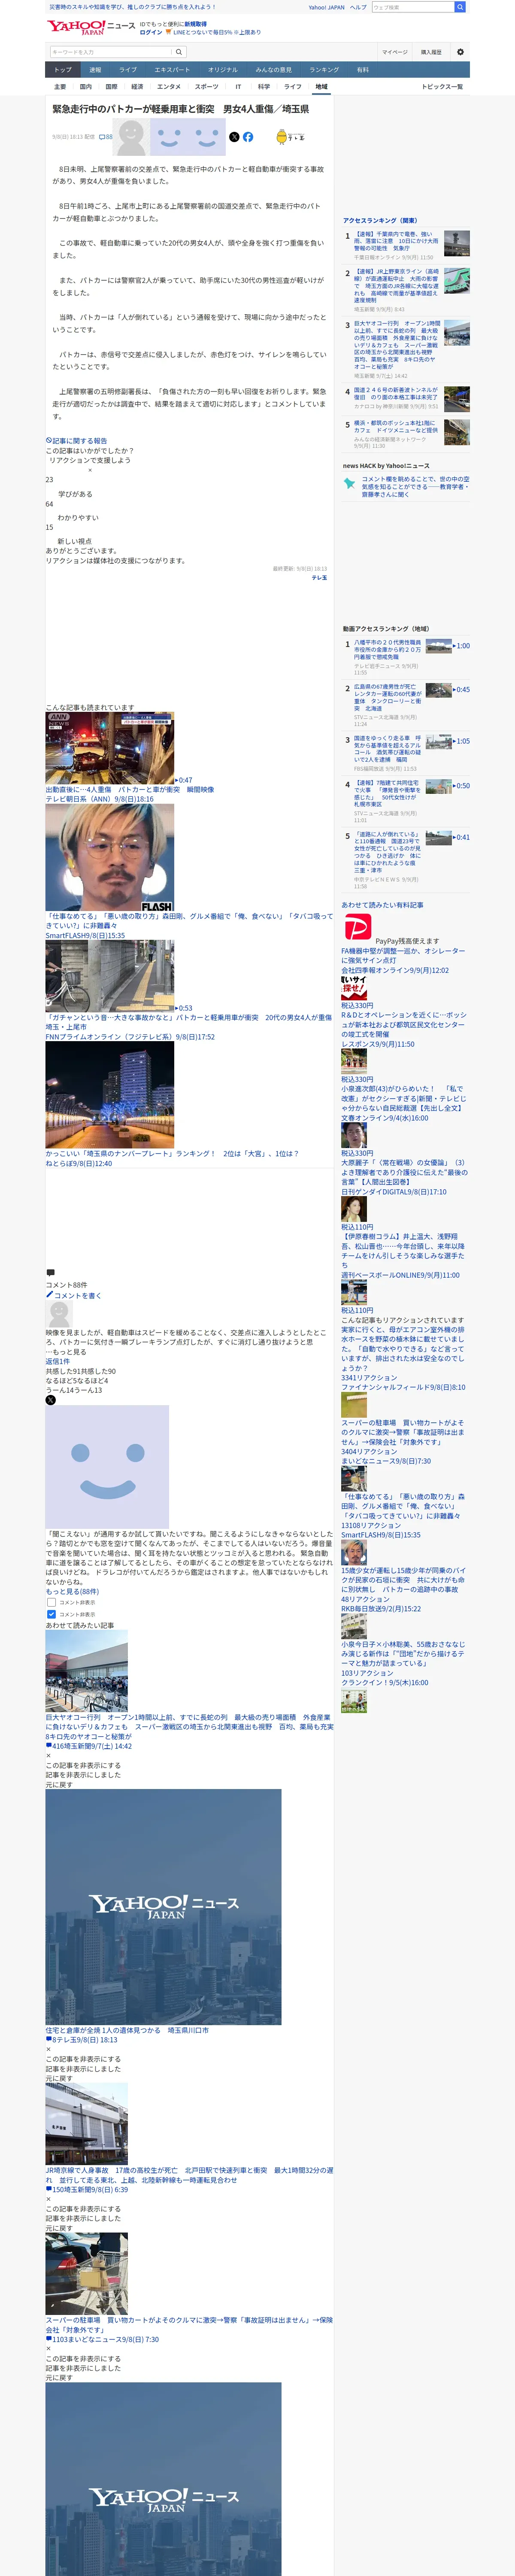Open the 森田剛 FLASH photo thumbnail
This screenshot has height=2576, width=515.
109,858
